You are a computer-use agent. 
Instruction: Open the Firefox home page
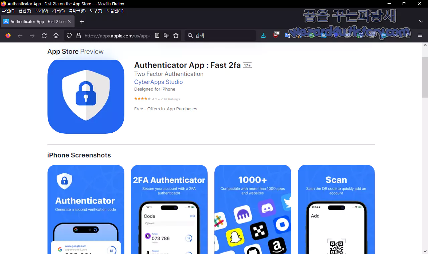[56, 35]
